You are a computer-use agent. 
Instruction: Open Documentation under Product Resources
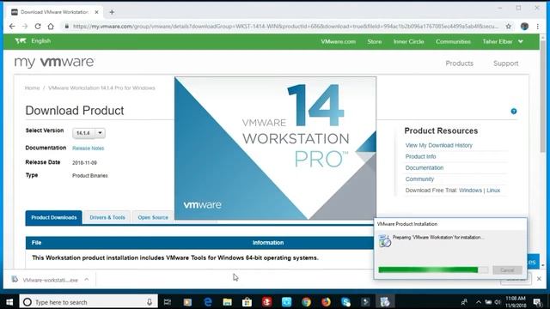425,167
